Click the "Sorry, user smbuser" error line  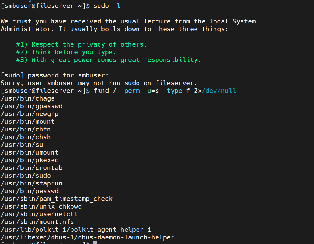tap(99, 83)
